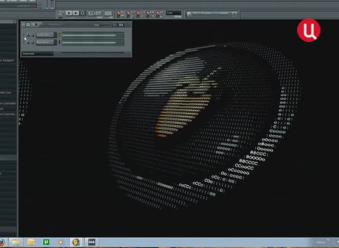Open the Unsorted channel filter dropdown
Screen dimensions: 339x248
[37, 53]
